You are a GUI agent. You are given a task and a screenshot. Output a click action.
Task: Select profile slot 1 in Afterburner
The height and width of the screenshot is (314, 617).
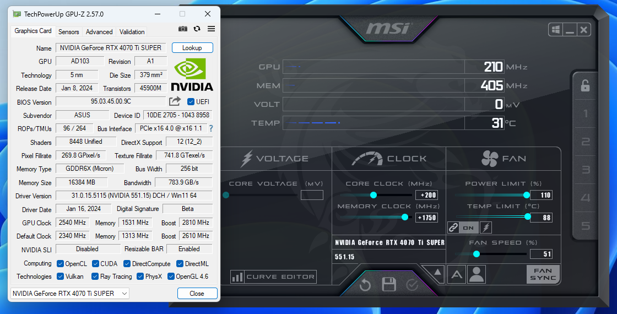tap(586, 113)
